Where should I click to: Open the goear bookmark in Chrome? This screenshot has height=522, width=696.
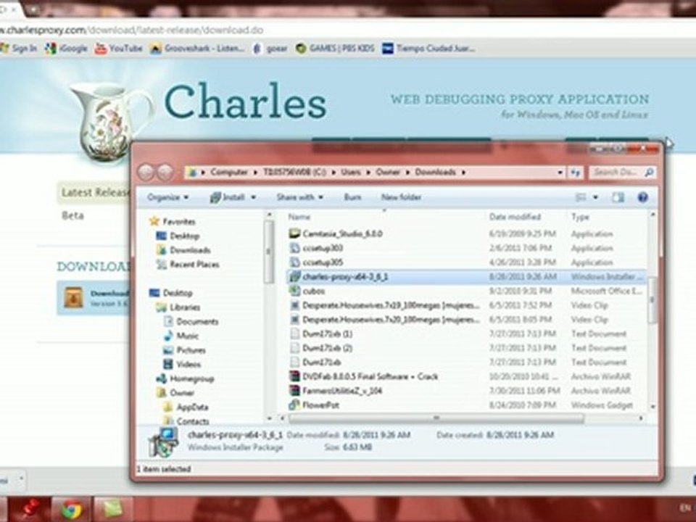point(270,49)
